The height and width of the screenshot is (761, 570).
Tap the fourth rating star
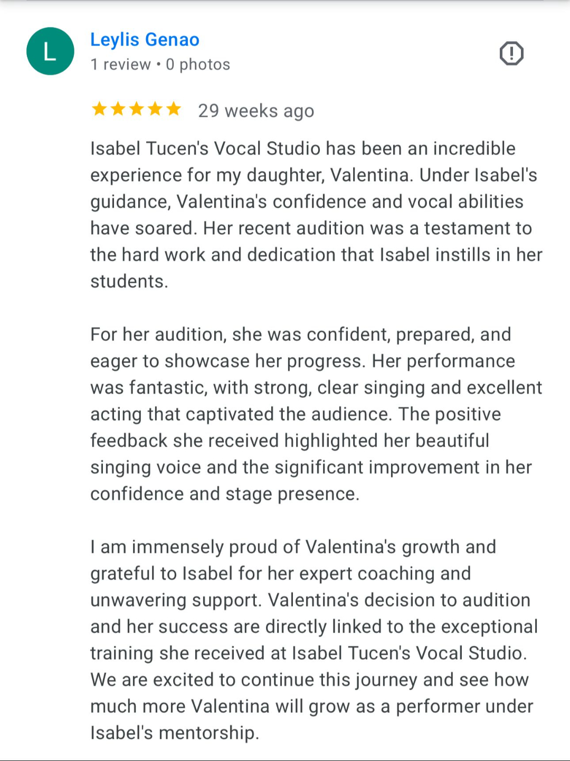155,109
